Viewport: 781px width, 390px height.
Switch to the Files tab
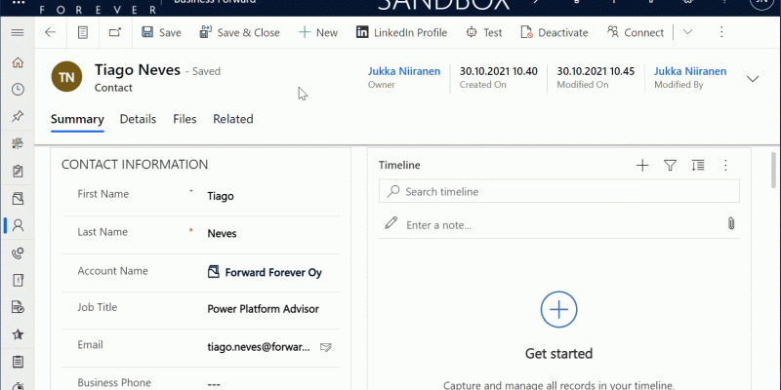185,119
